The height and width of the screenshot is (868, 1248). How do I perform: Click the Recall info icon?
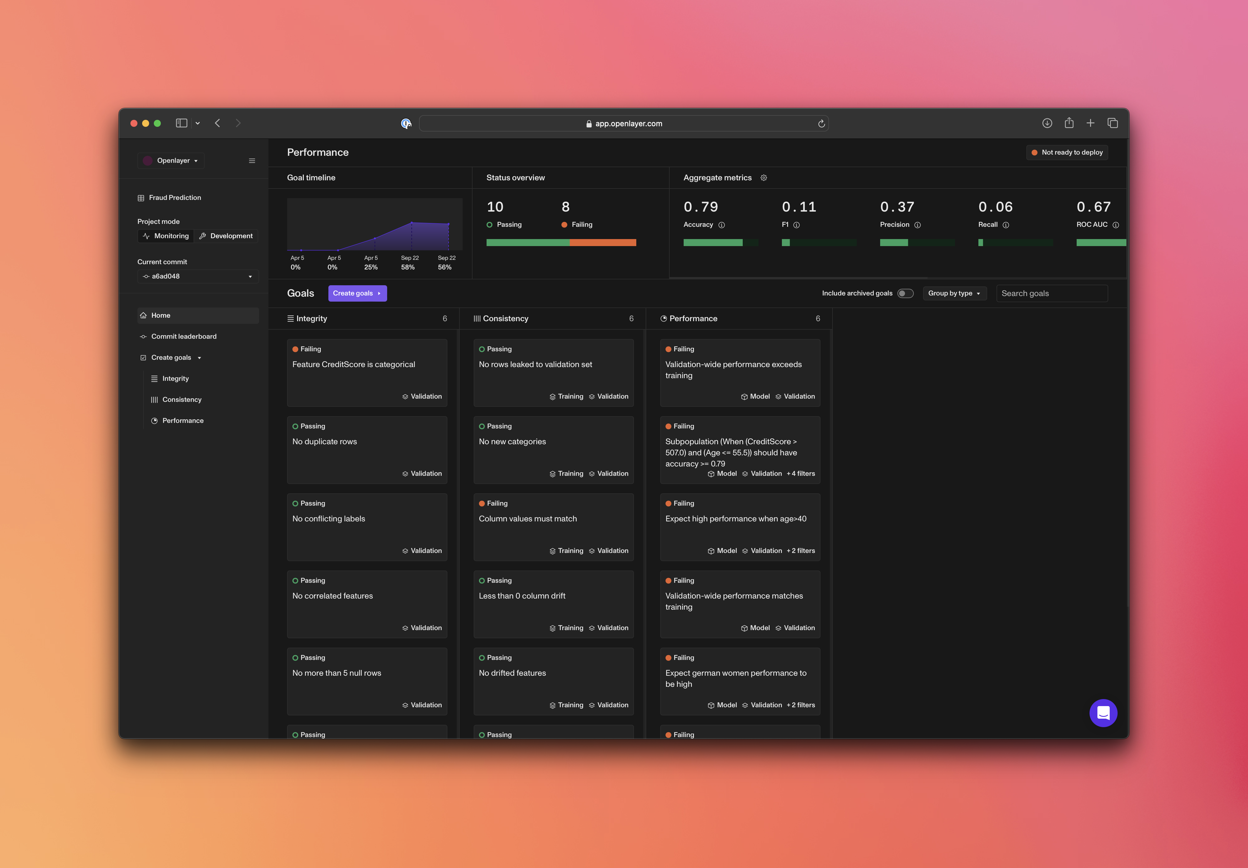tap(1006, 225)
